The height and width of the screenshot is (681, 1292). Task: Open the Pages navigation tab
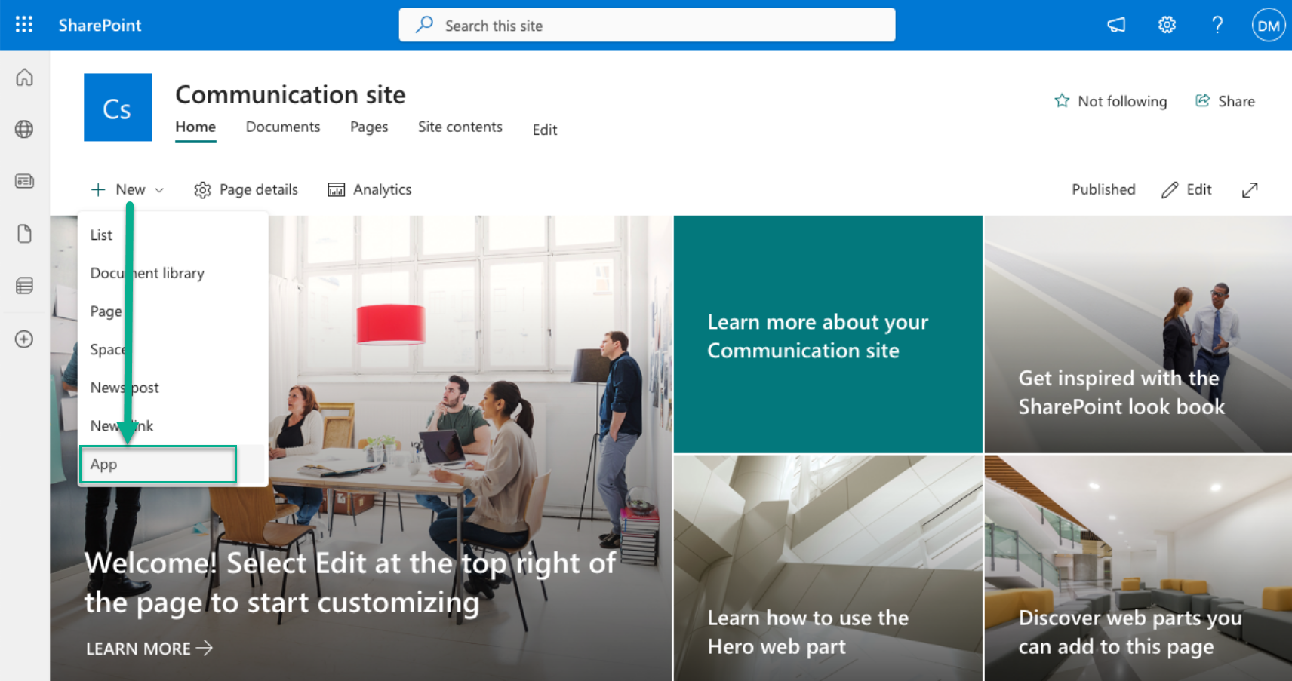[369, 127]
